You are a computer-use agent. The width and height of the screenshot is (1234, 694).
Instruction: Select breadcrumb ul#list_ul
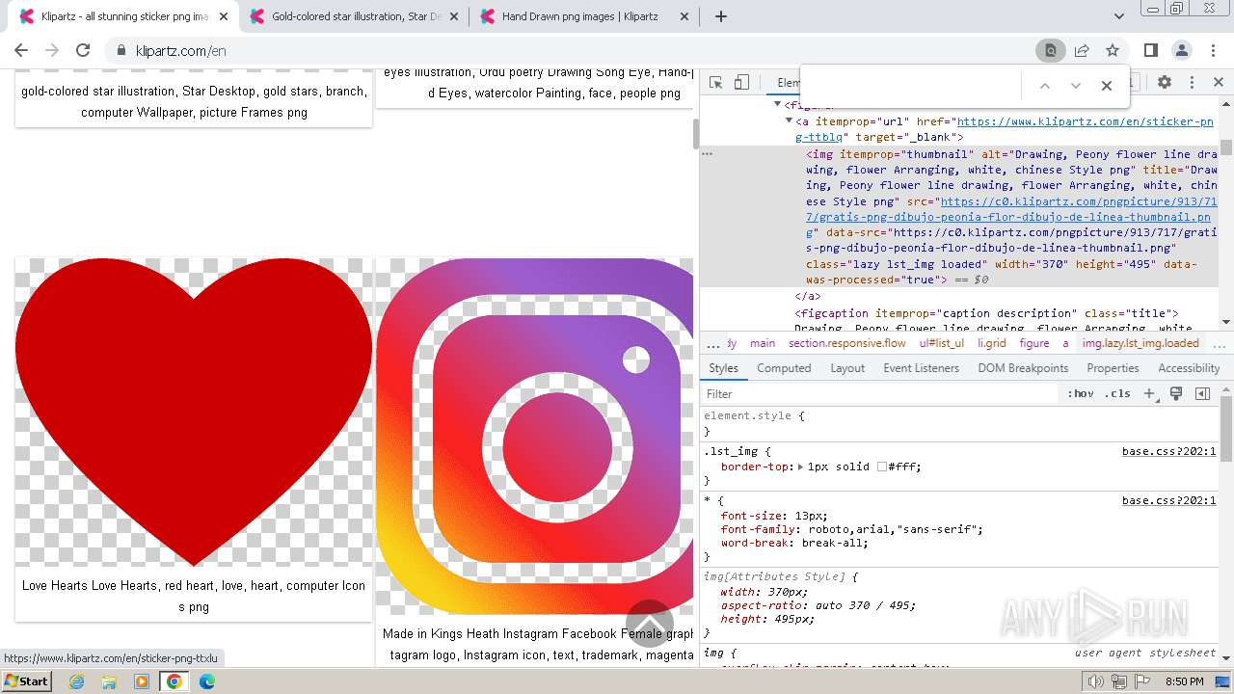point(941,343)
